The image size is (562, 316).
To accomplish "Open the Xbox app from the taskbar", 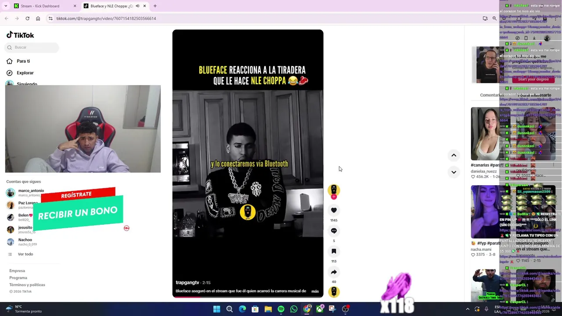I will (320, 309).
